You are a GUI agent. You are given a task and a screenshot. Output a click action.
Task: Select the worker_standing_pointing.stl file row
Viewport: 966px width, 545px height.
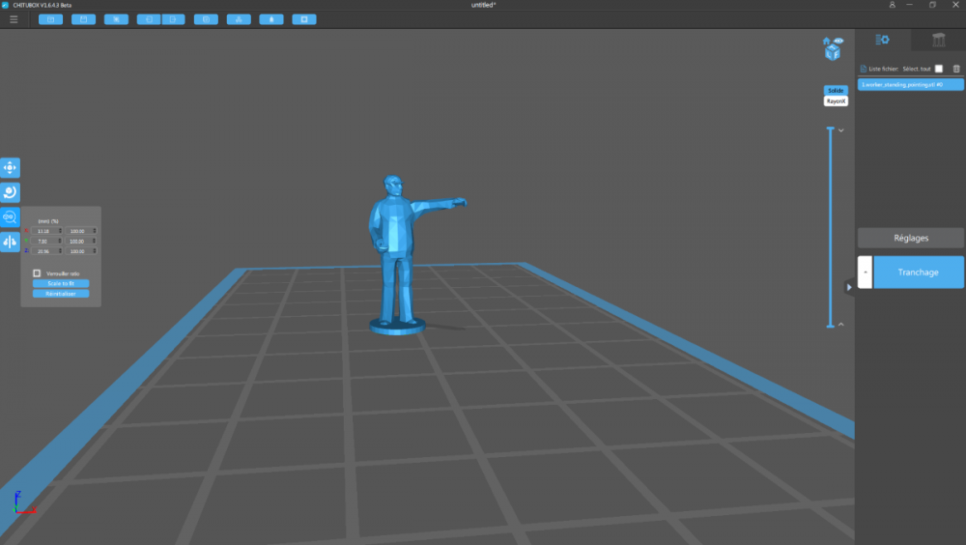[911, 84]
